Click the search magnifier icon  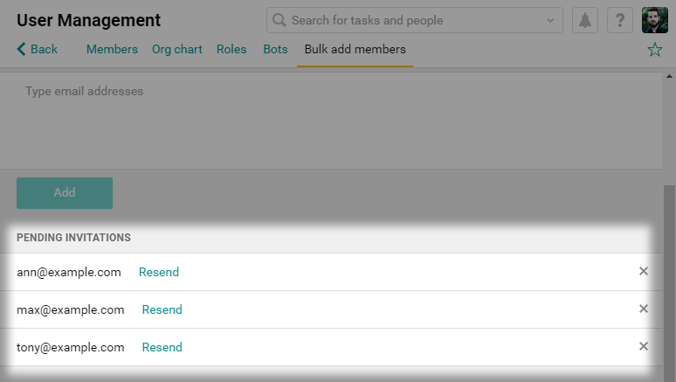click(x=279, y=20)
